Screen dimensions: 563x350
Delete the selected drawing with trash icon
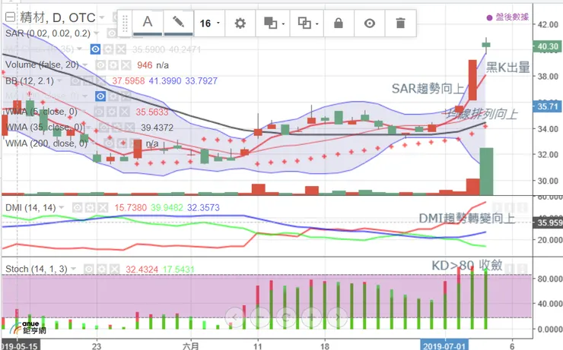pyautogui.click(x=400, y=24)
